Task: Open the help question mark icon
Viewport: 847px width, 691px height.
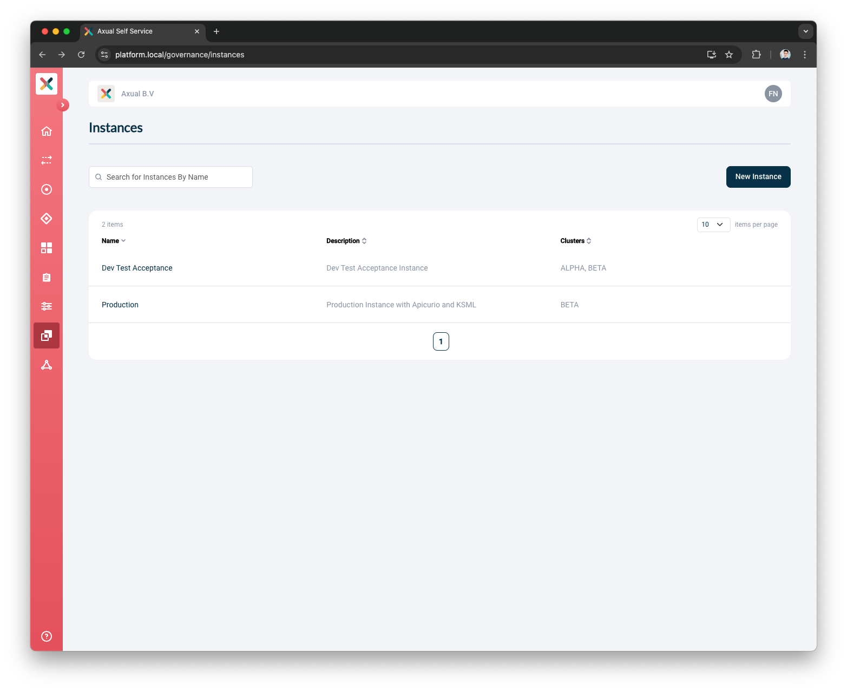Action: pyautogui.click(x=47, y=636)
